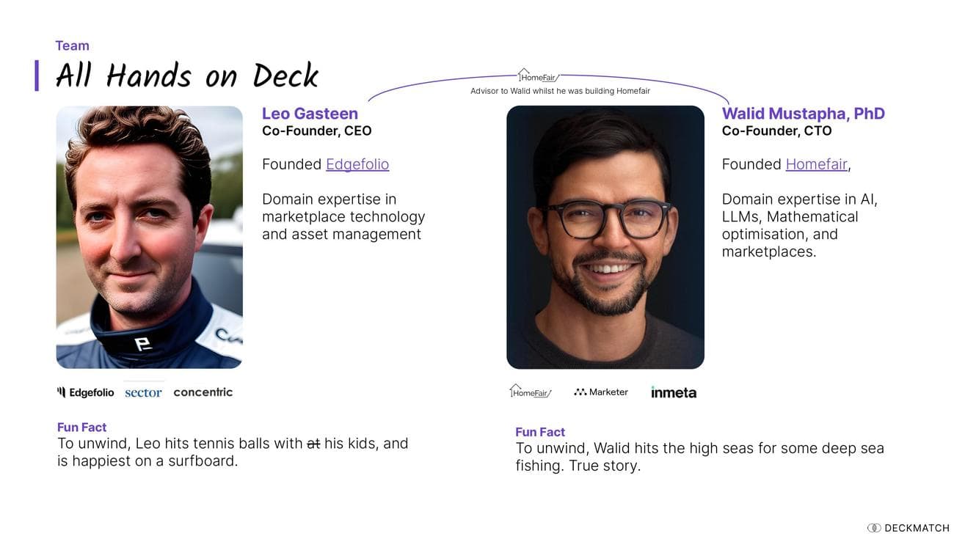Viewport: 954px width, 536px height.
Task: Click the concentric logo icon
Action: (203, 392)
